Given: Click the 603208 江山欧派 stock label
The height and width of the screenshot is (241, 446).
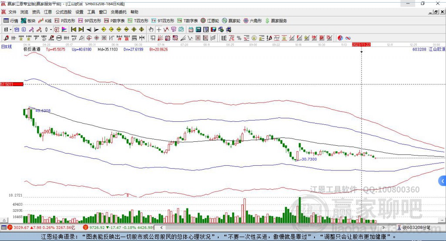Looking at the screenshot, I should [429, 49].
